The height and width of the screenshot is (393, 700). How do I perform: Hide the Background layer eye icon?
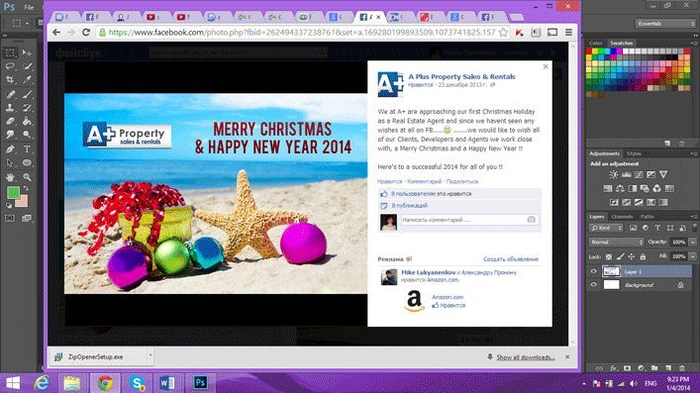pyautogui.click(x=593, y=284)
